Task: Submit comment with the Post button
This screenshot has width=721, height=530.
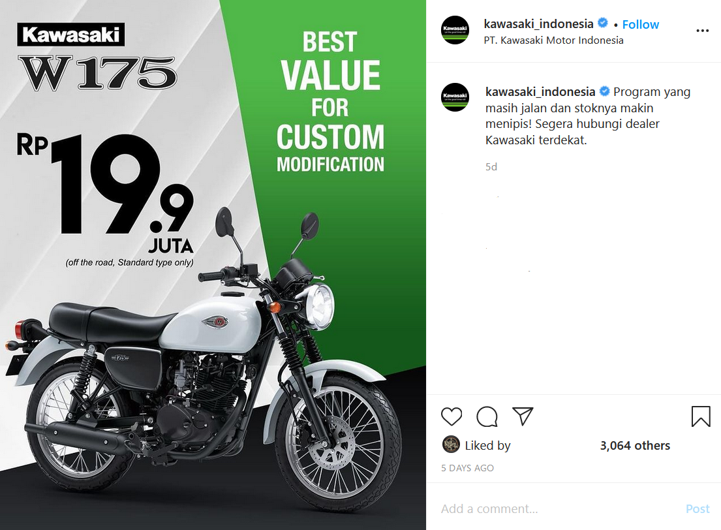Action: pyautogui.click(x=698, y=508)
